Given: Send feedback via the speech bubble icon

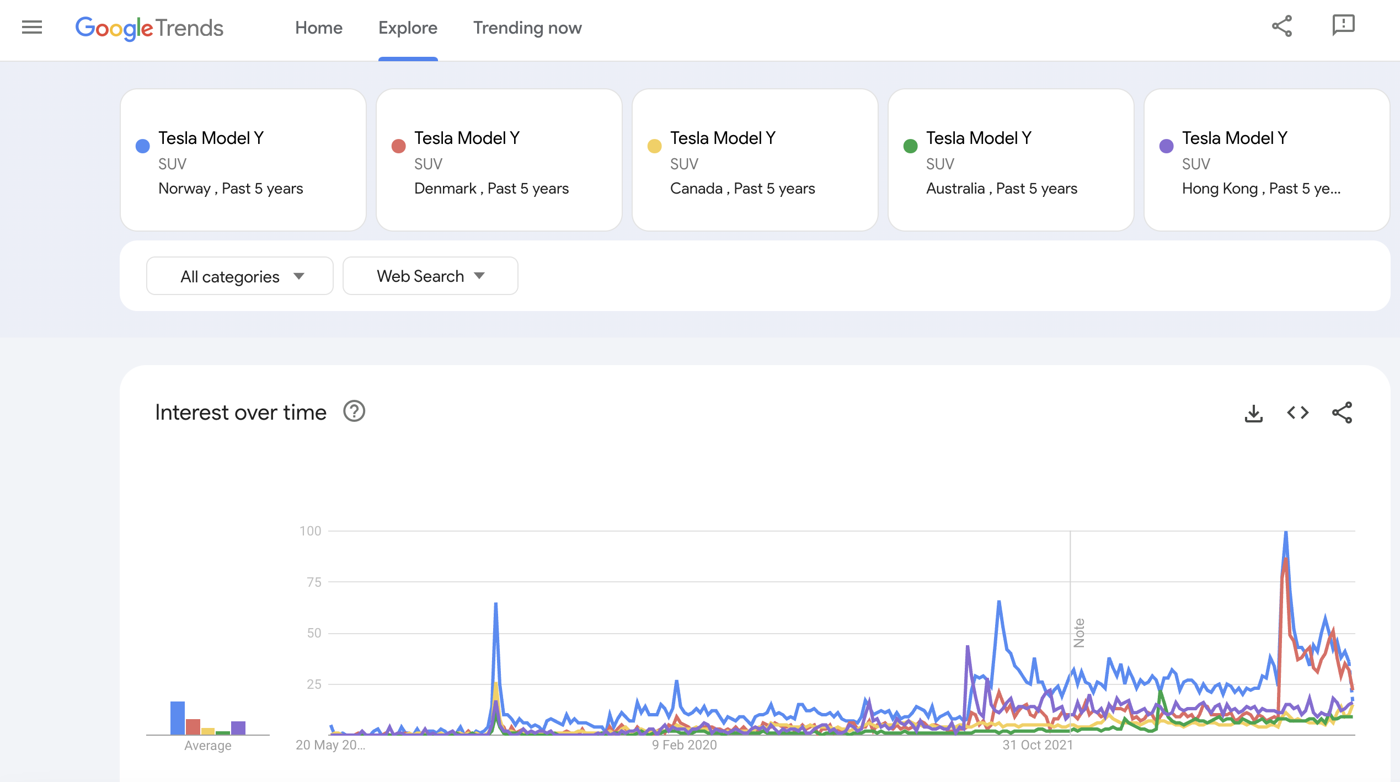Looking at the screenshot, I should 1343,26.
